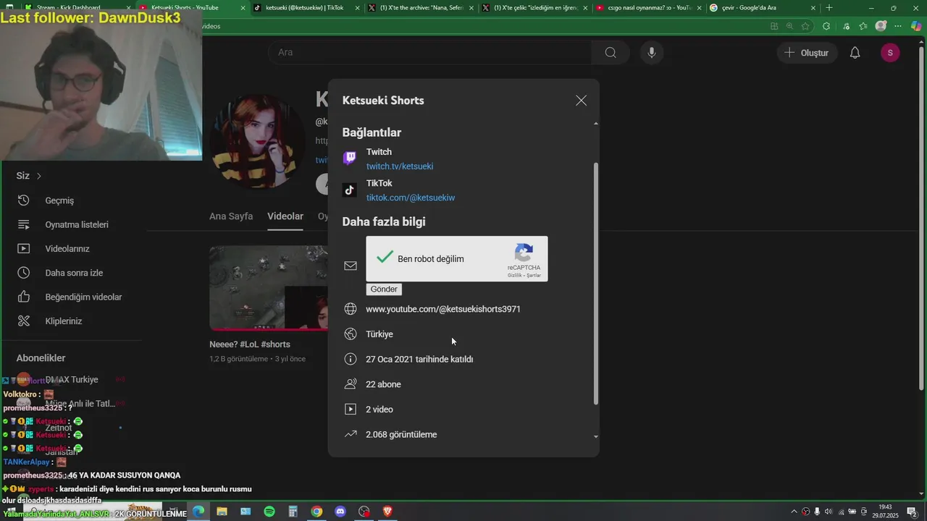Click the voice search microphone button
This screenshot has height=521, width=927.
click(652, 52)
